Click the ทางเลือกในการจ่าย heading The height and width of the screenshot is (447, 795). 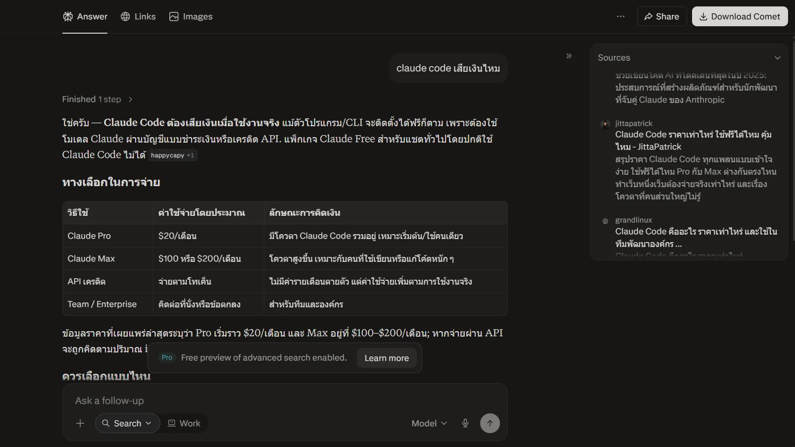pos(111,182)
